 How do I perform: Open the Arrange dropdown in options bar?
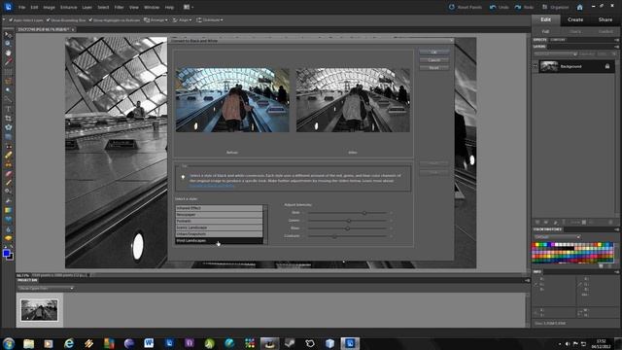[155, 19]
